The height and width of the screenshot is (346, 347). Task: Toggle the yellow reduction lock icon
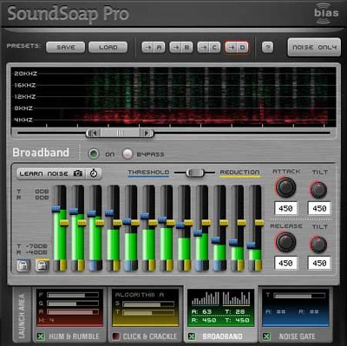pos(43,265)
